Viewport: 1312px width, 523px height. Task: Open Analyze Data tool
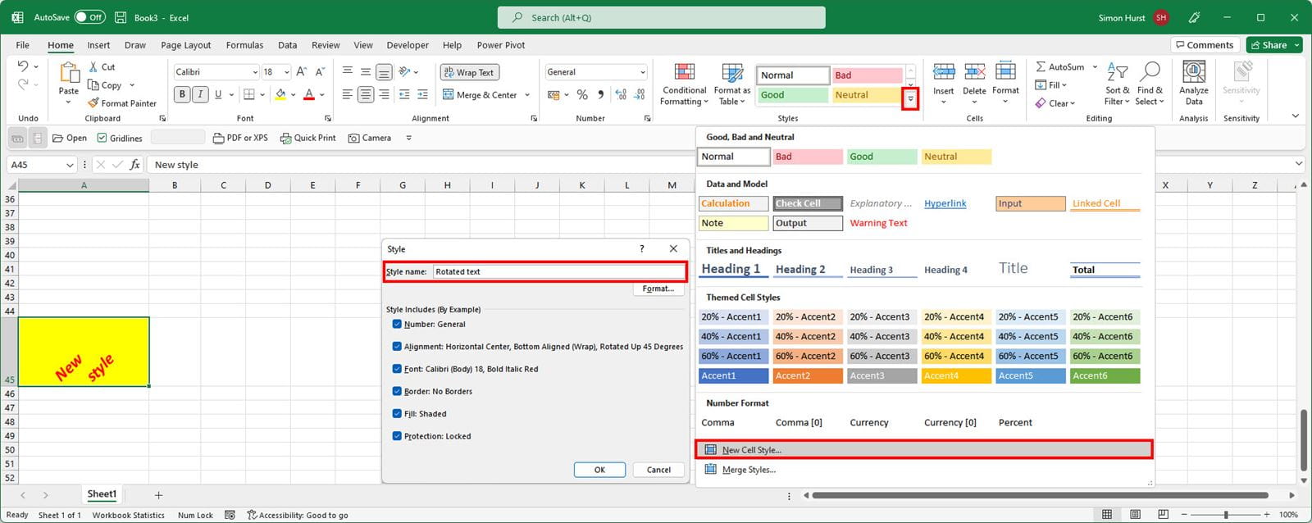click(1193, 84)
